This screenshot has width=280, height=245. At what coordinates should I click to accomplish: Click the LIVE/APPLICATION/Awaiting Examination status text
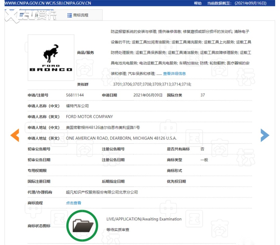[144, 219]
